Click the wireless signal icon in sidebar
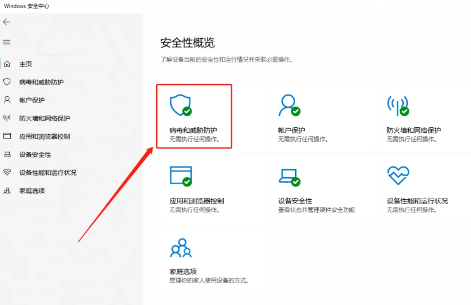This screenshot has width=471, height=305. click(7, 118)
